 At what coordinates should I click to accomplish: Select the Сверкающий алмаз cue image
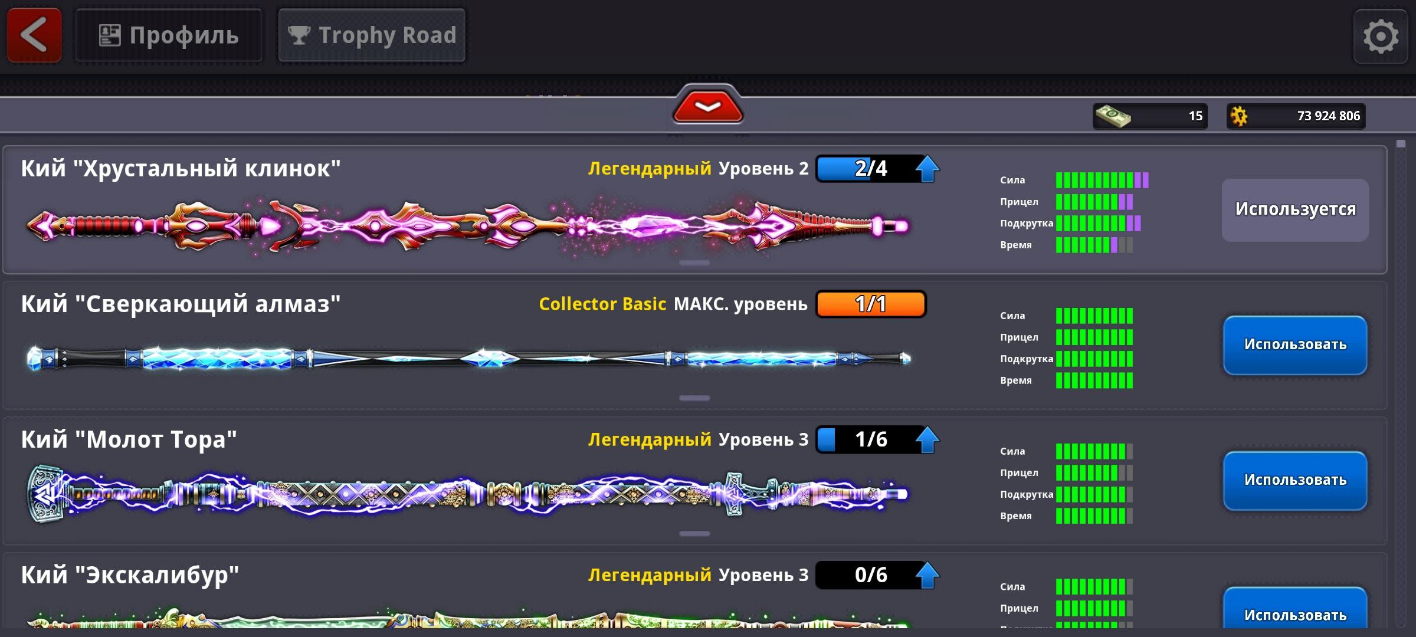point(469,358)
